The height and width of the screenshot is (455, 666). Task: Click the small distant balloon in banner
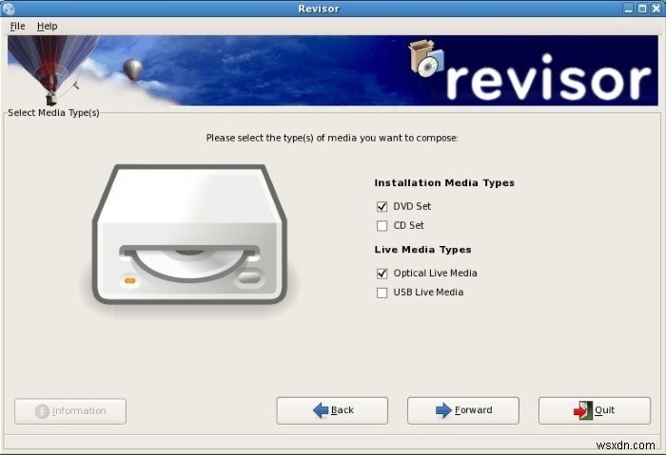click(132, 70)
